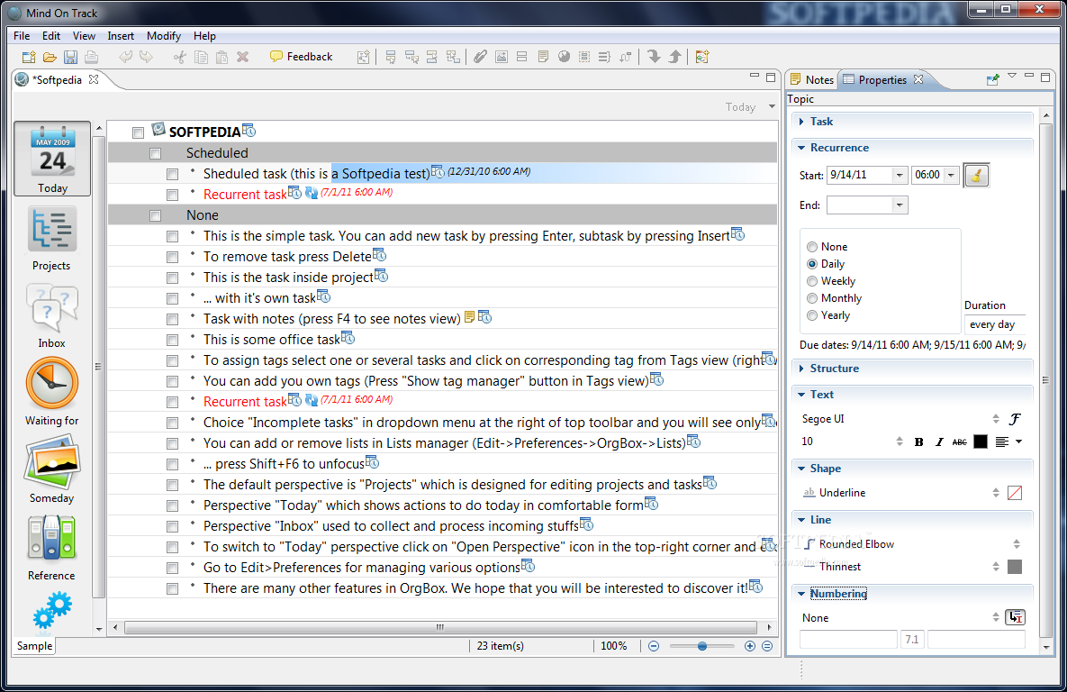The width and height of the screenshot is (1067, 692).
Task: Open the Someday perspective
Action: click(51, 471)
